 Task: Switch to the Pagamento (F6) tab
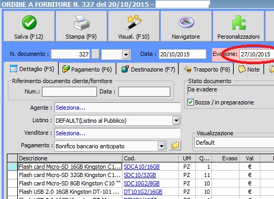click(87, 69)
